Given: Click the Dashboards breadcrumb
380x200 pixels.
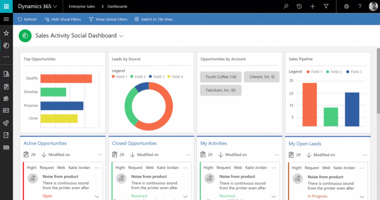Looking at the screenshot, I should coord(117,6).
